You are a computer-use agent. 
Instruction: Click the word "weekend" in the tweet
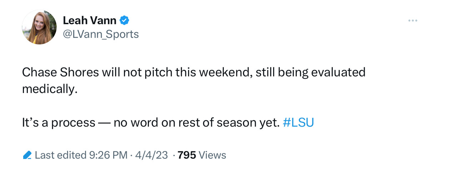tap(224, 72)
